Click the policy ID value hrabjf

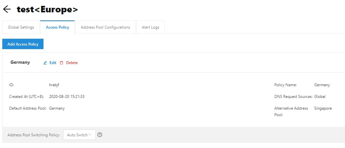[x=54, y=85]
